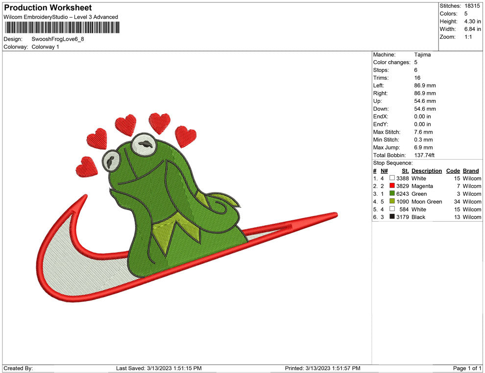This screenshot has width=485, height=373.
Task: Select the Magenta description
Action: coord(422,186)
